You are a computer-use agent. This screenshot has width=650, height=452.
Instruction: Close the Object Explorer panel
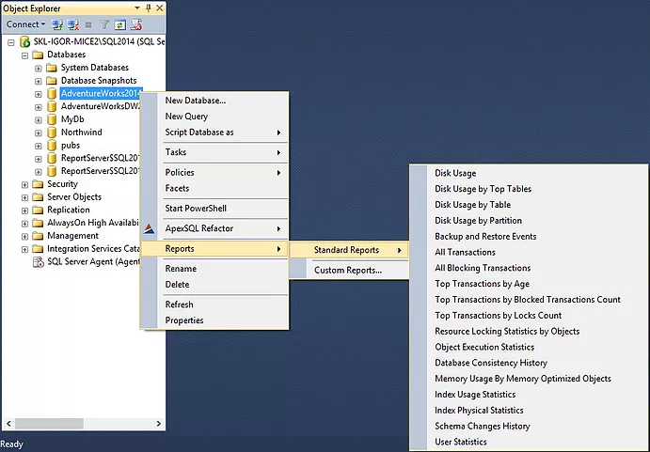click(x=160, y=8)
